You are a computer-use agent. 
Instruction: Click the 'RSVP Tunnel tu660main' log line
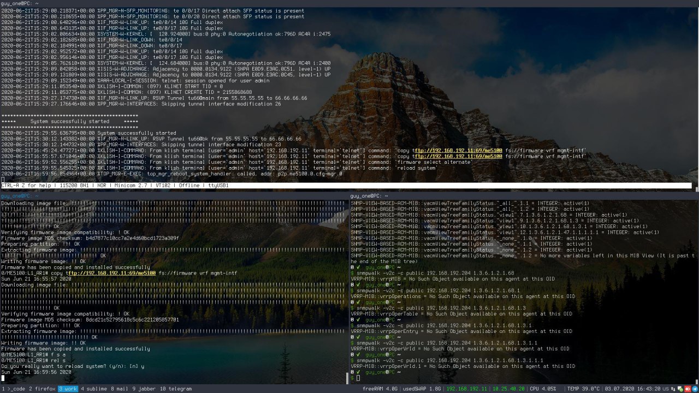coord(154,98)
